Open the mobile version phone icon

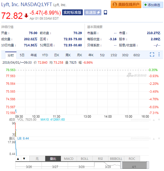105,12
